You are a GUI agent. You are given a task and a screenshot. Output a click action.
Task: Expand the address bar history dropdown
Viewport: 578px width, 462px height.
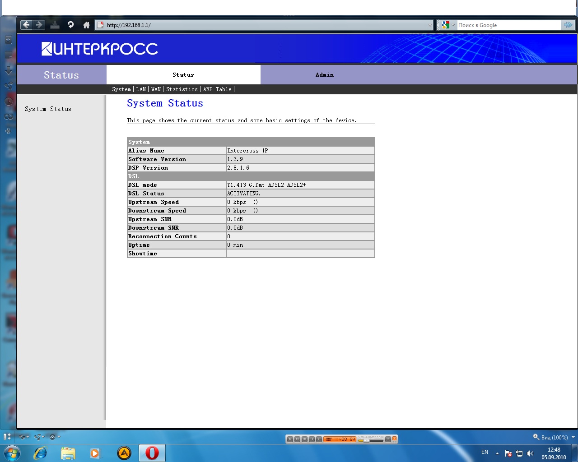point(430,25)
